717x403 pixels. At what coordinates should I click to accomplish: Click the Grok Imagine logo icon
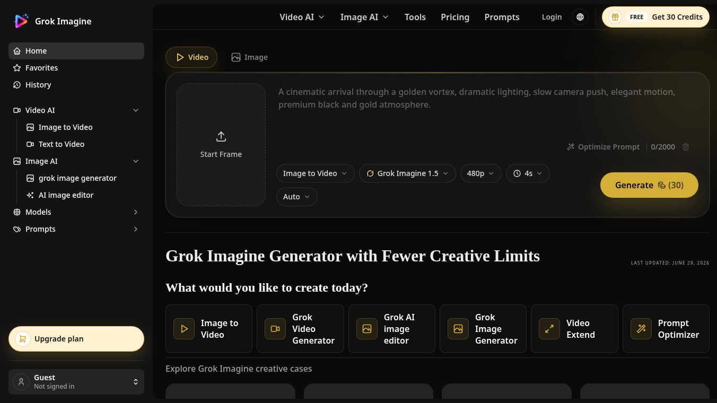click(x=21, y=21)
